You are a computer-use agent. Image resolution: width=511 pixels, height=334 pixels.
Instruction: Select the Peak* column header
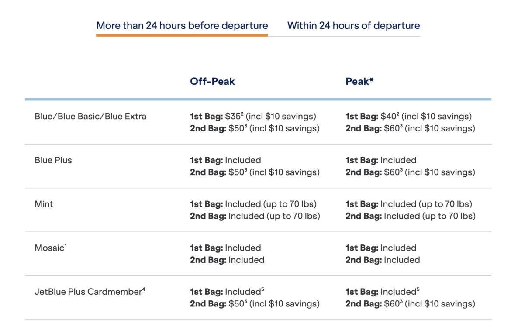pyautogui.click(x=359, y=81)
